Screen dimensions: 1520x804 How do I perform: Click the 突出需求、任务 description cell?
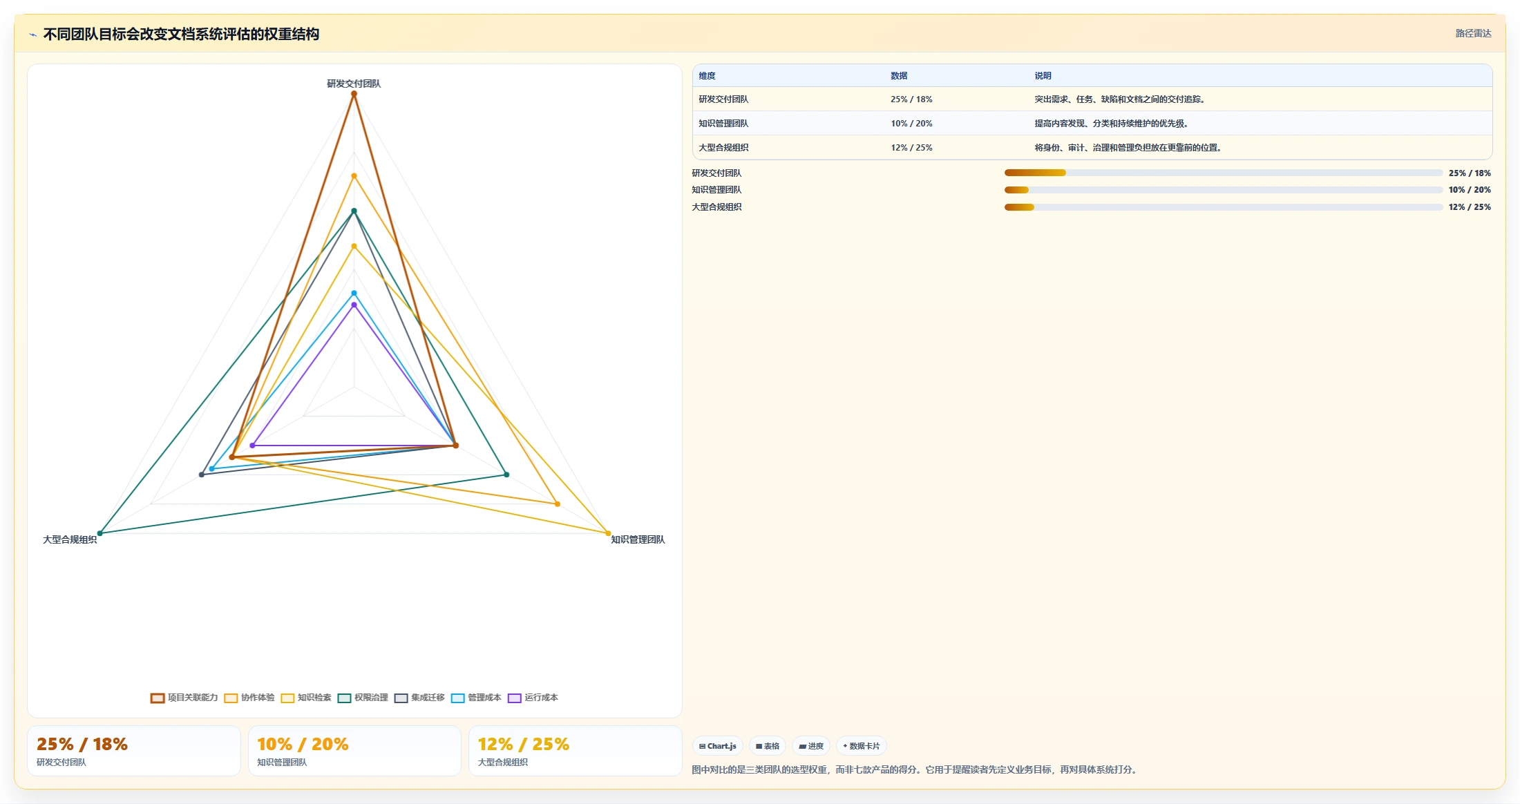coord(1120,99)
